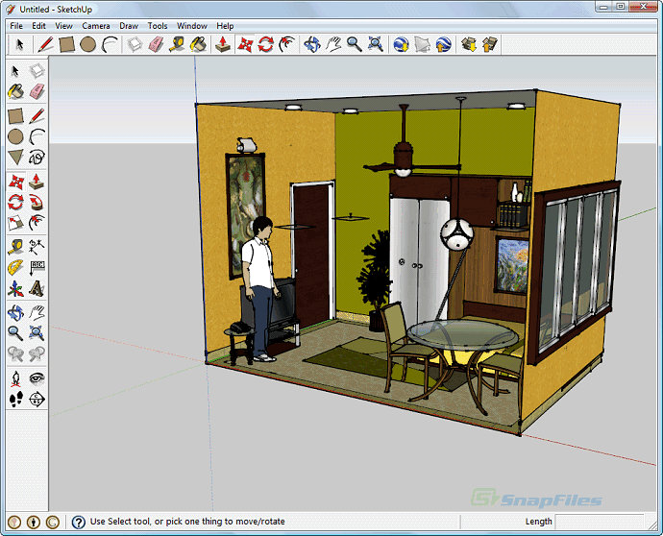663x536 pixels.
Task: Pick Arc tool in left tool palette
Action: pyautogui.click(x=37, y=136)
